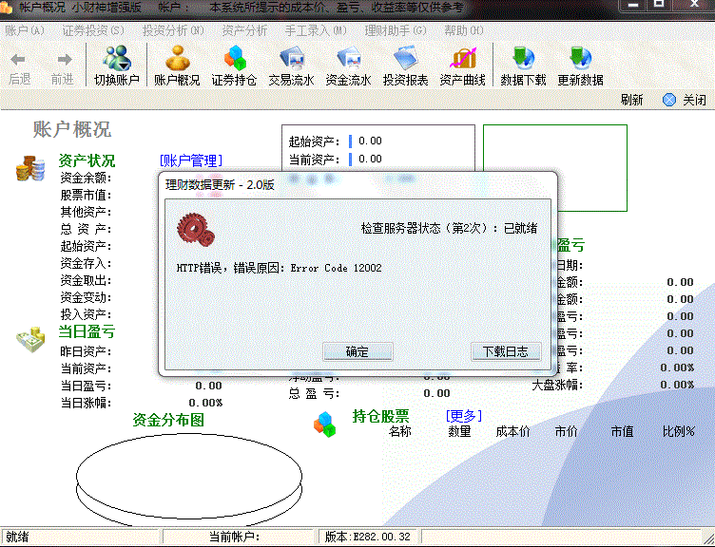Click the 下载日志 button
The image size is (715, 547).
[x=506, y=351]
